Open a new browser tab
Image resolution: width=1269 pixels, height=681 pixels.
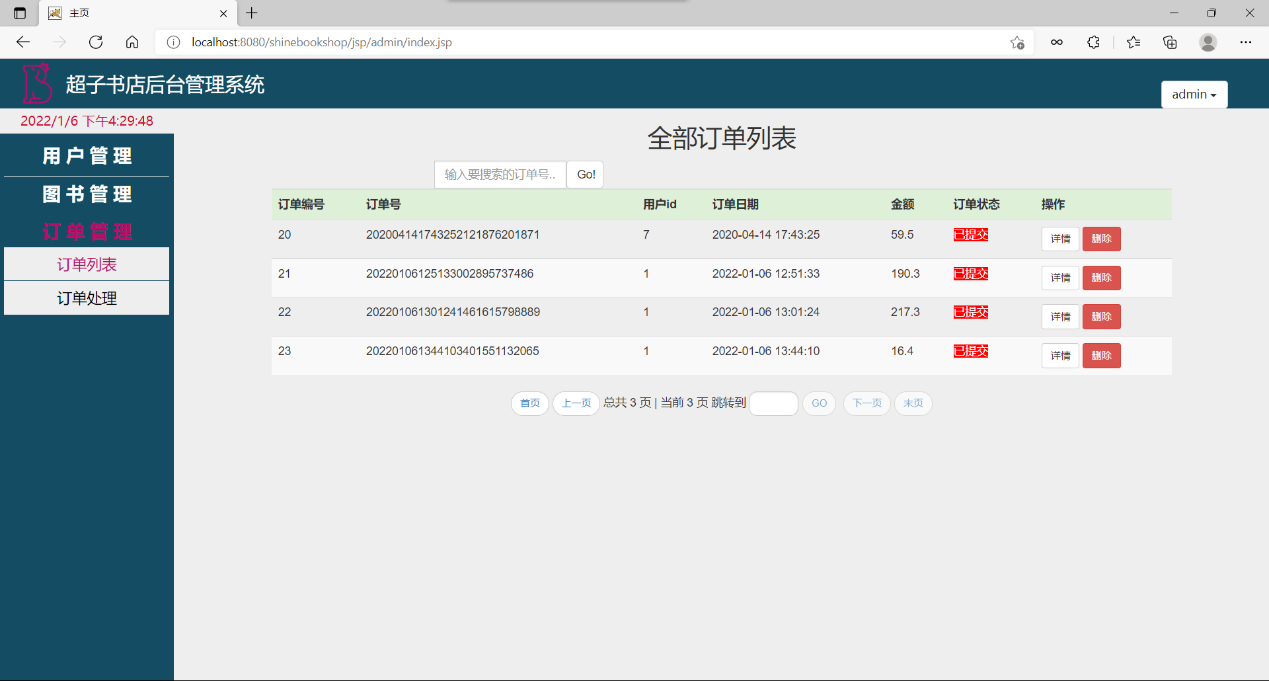click(x=252, y=13)
